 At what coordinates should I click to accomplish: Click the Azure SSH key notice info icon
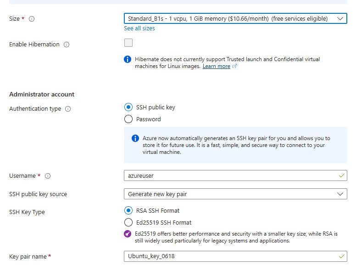[x=135, y=138]
